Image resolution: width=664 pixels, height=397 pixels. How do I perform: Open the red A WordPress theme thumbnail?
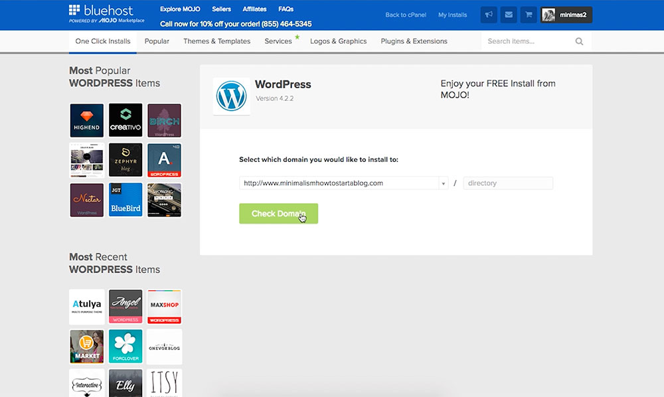pyautogui.click(x=164, y=161)
